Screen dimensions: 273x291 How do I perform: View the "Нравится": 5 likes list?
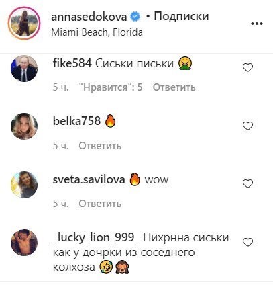[111, 87]
